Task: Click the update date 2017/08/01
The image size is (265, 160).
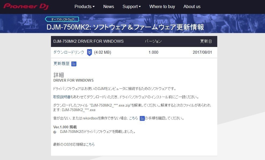Action: [202, 52]
